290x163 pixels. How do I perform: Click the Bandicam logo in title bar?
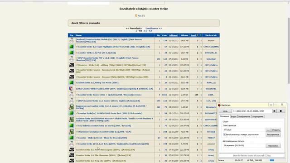(x=219, y=105)
